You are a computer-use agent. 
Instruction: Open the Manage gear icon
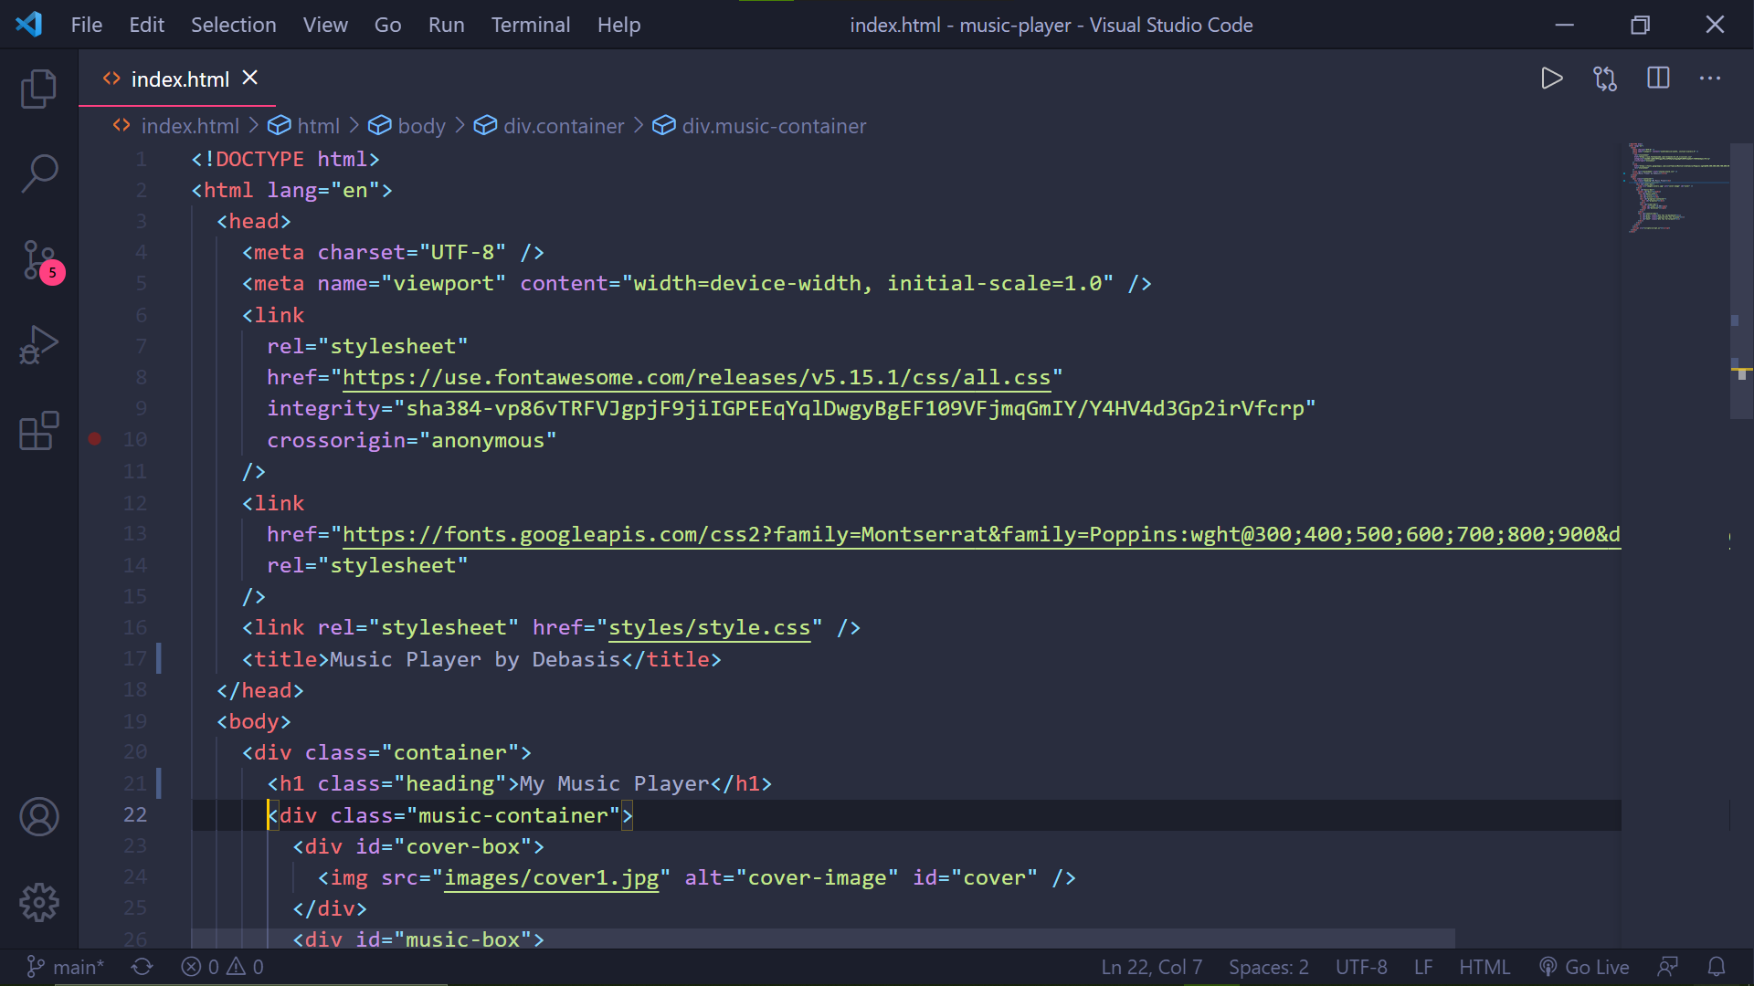pyautogui.click(x=38, y=902)
